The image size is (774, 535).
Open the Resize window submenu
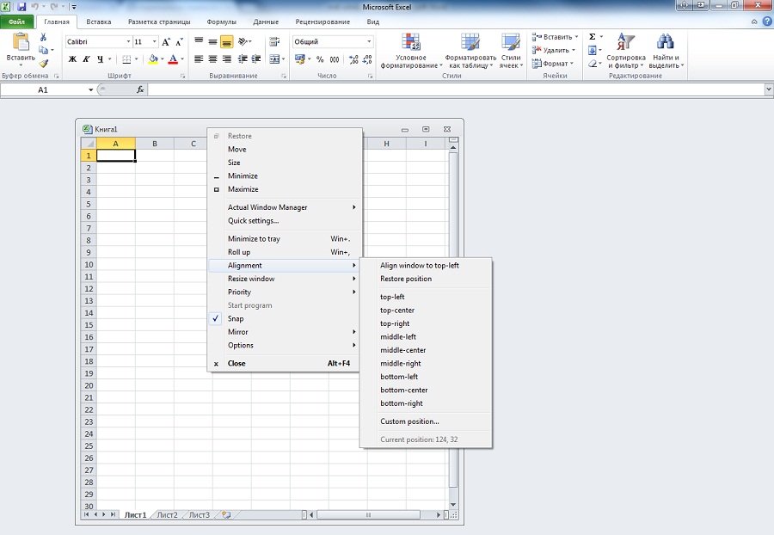(285, 279)
